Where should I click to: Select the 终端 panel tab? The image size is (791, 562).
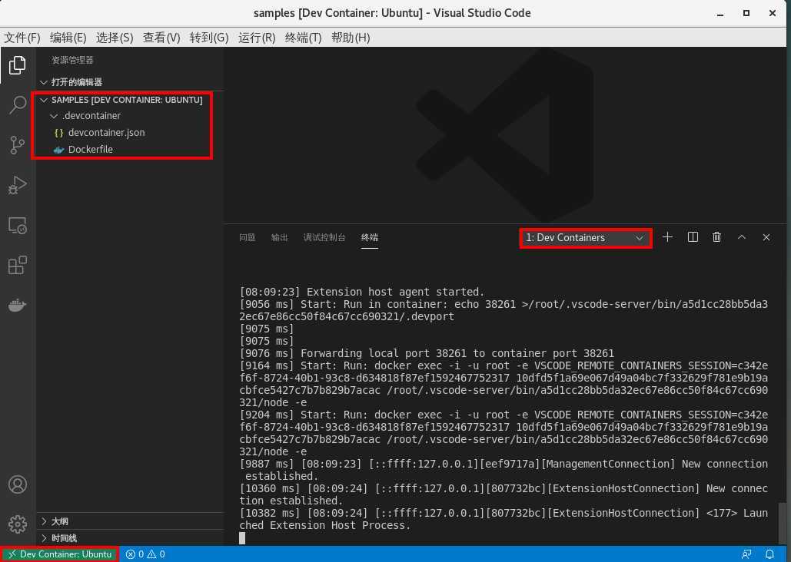coord(369,237)
